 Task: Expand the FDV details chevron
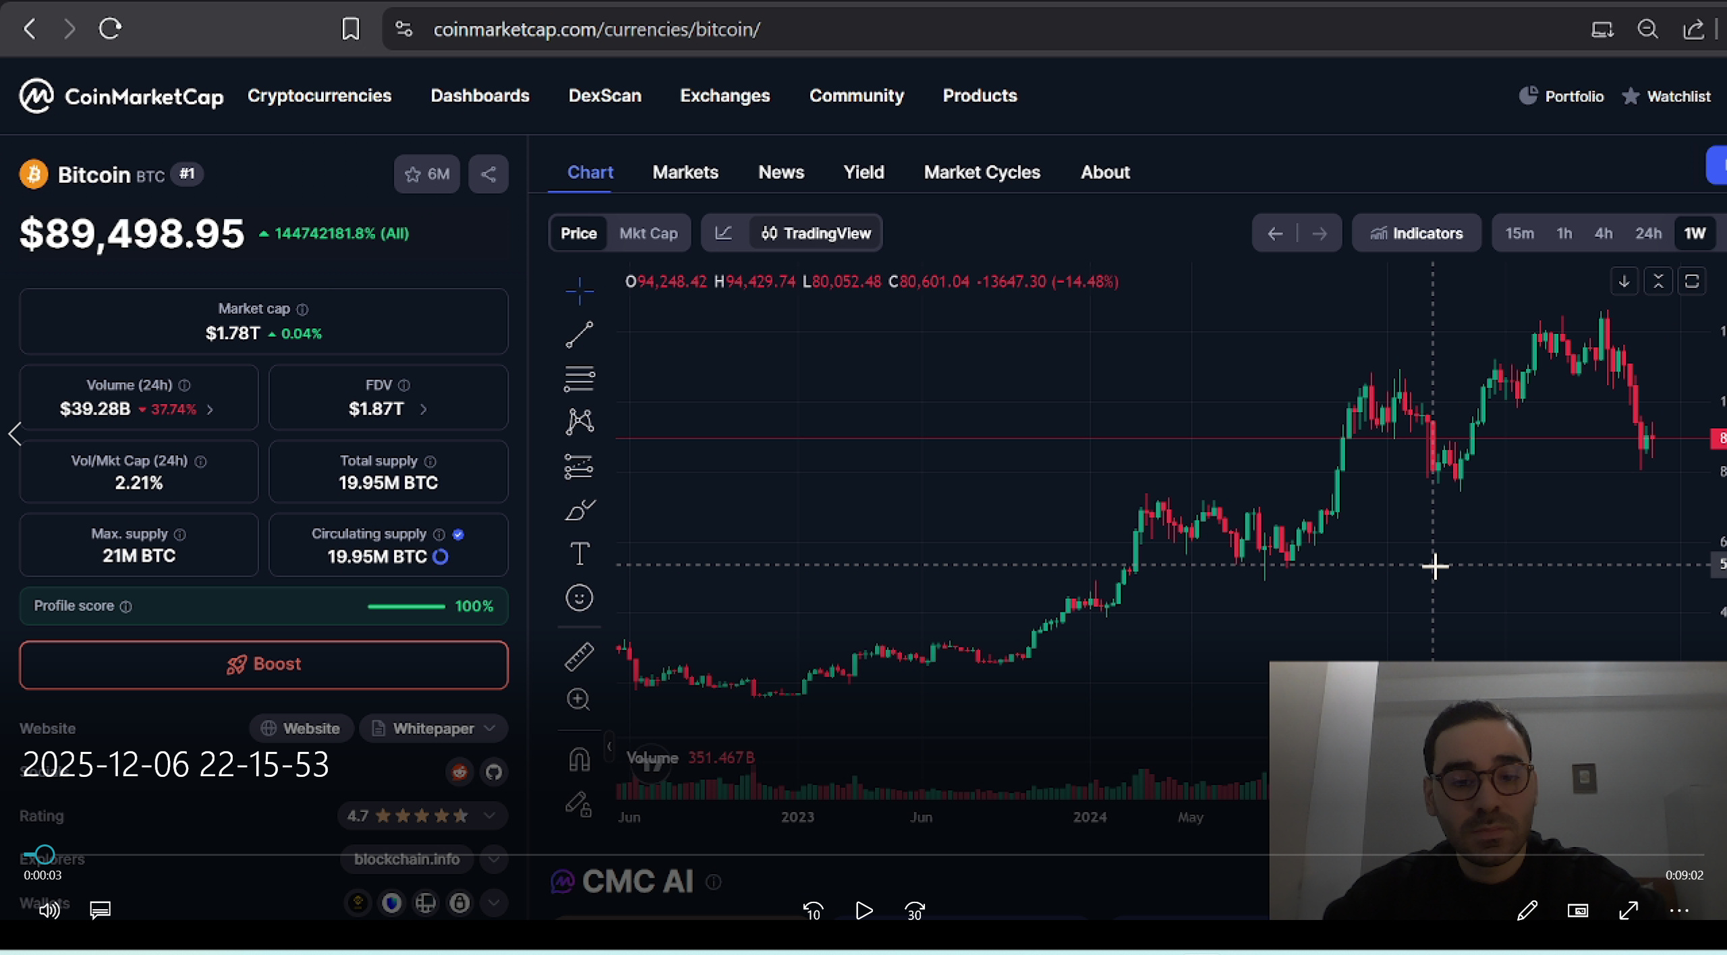[x=423, y=409]
